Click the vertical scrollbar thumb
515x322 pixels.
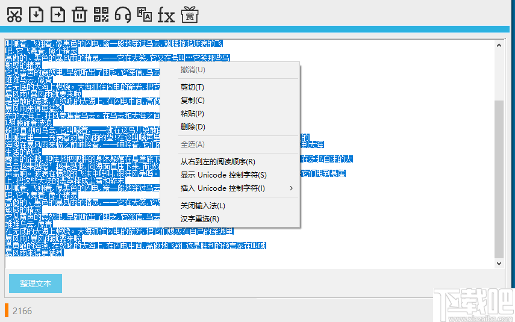pos(499,179)
